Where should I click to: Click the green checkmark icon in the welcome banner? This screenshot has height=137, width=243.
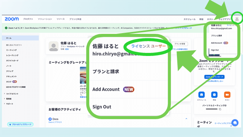(x=6, y=28)
